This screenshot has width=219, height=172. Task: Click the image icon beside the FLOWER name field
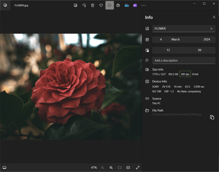[x=147, y=29]
